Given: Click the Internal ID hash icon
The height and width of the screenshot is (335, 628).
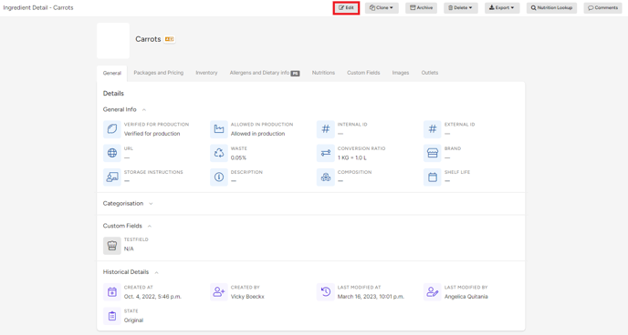Looking at the screenshot, I should click(x=326, y=129).
